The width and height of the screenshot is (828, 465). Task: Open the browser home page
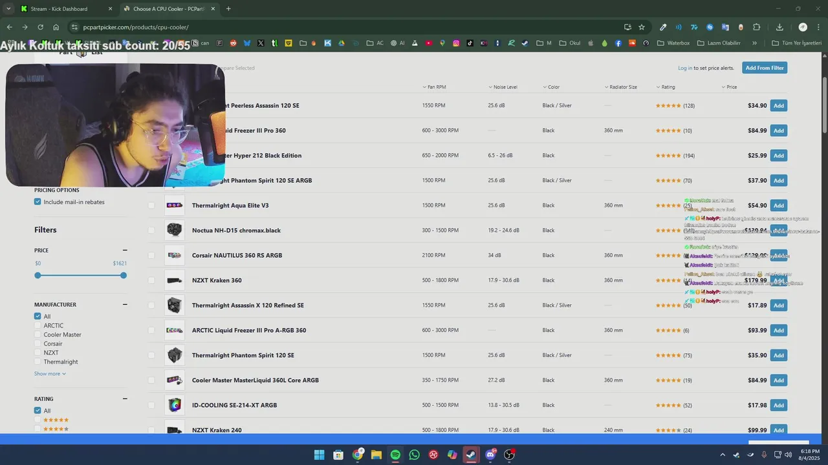56,27
